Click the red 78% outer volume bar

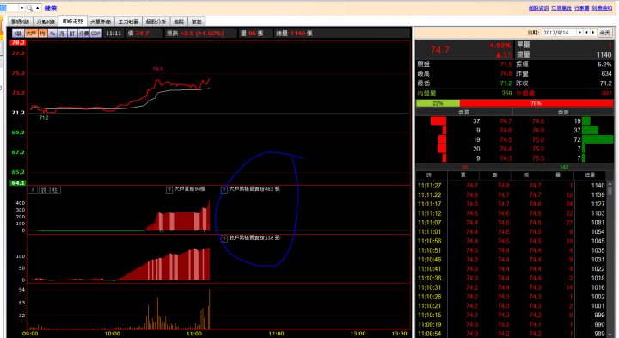pyautogui.click(x=536, y=103)
